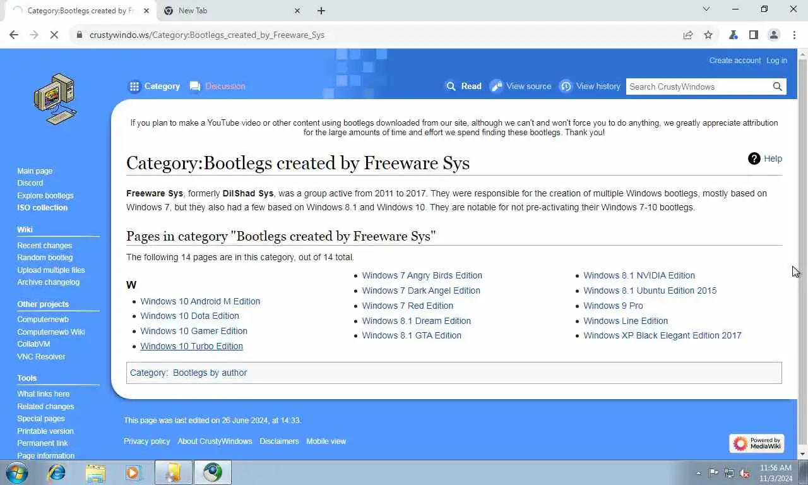Open the View history tab
Image resolution: width=808 pixels, height=485 pixels.
pyautogui.click(x=590, y=87)
